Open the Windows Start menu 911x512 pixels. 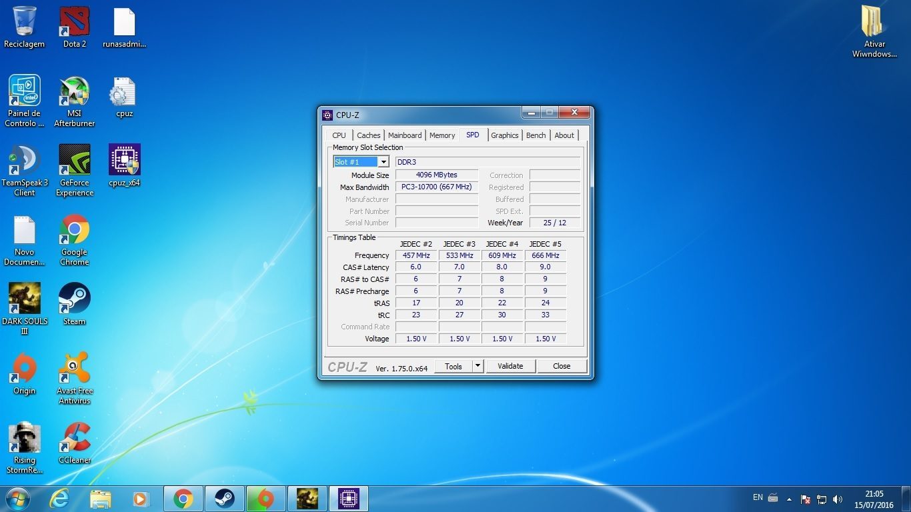(x=17, y=499)
